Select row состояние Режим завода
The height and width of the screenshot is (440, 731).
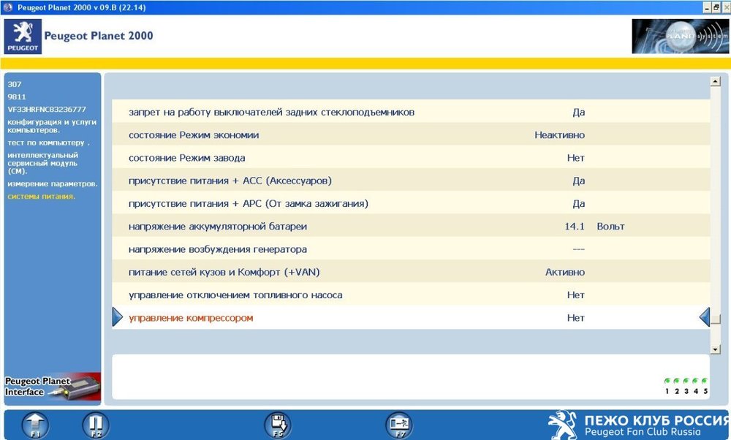coord(411,158)
